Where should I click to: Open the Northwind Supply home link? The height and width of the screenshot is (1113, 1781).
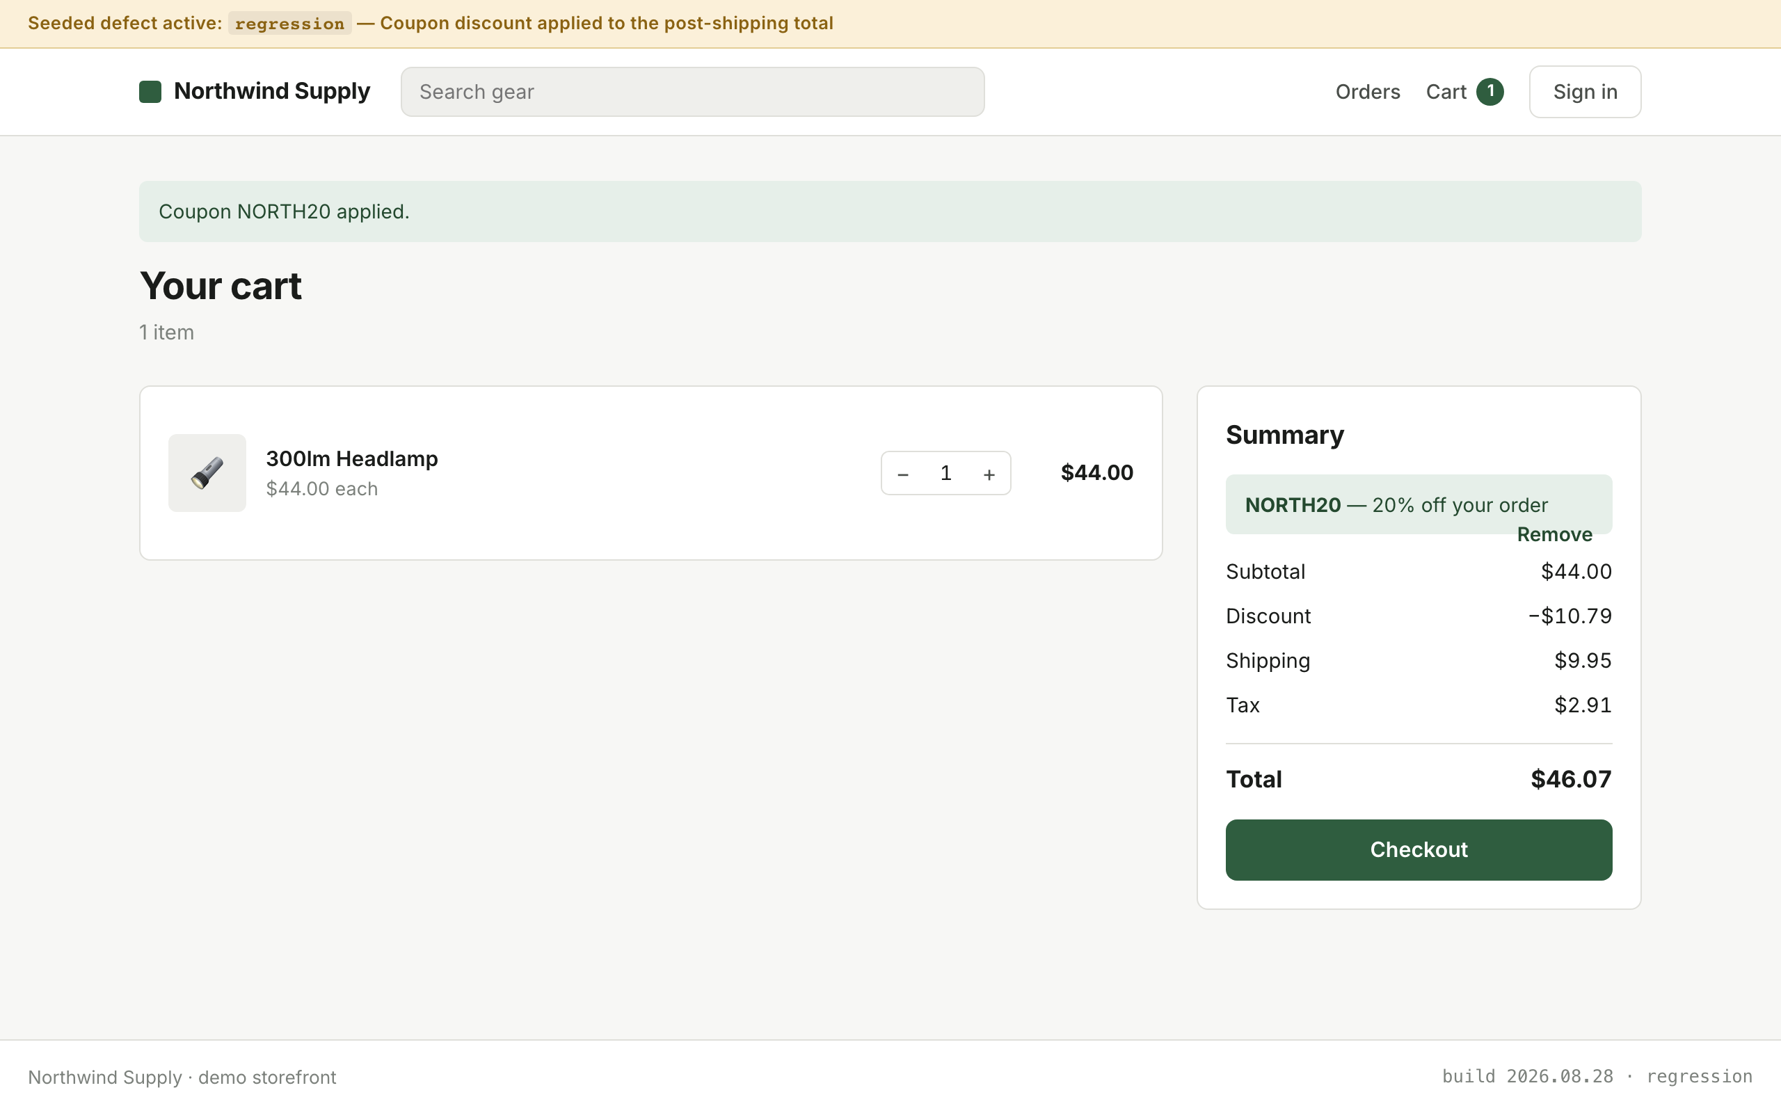click(x=255, y=91)
